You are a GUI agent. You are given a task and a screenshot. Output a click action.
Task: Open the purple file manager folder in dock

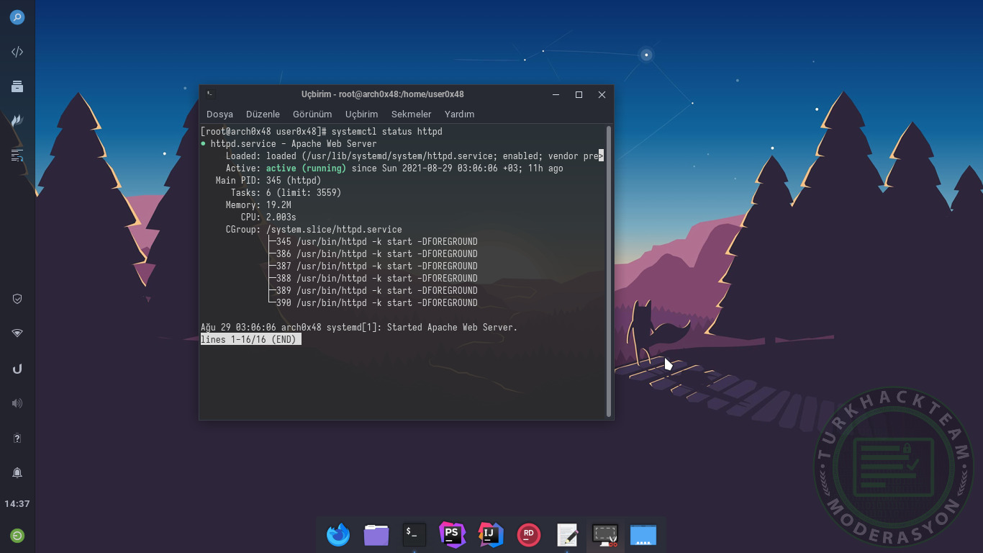point(376,535)
